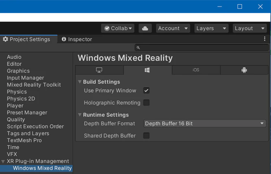The image size is (271, 174).
Task: Open the Account dropdown
Action: click(173, 28)
